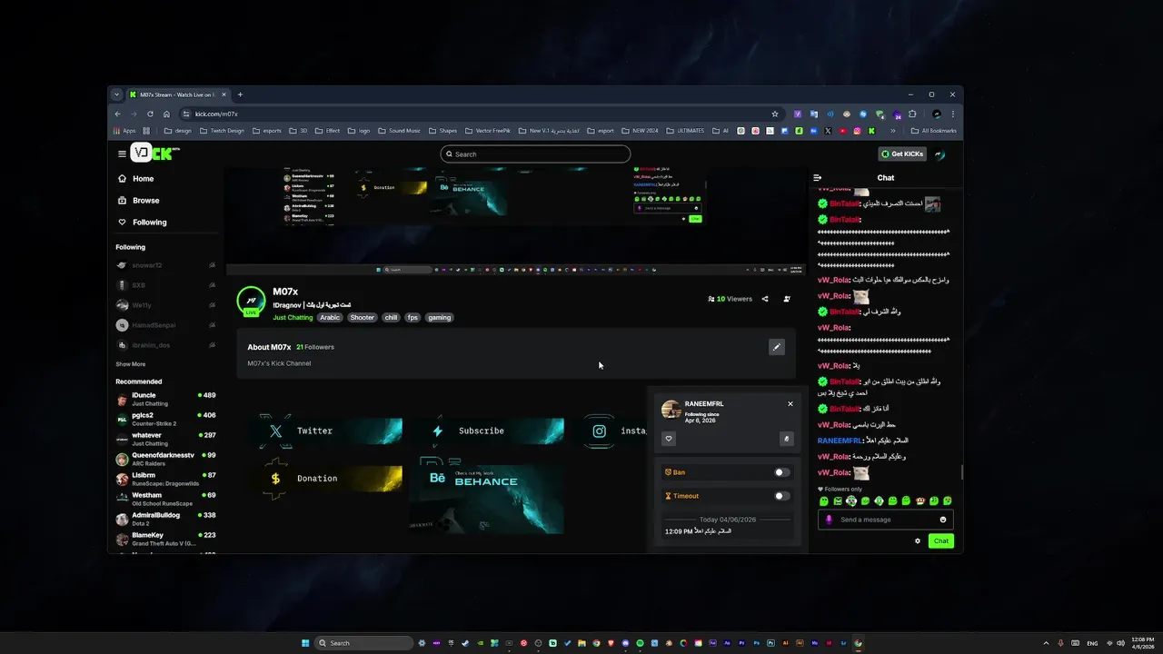Open the profile avatar menu in Kick header

tap(939, 154)
